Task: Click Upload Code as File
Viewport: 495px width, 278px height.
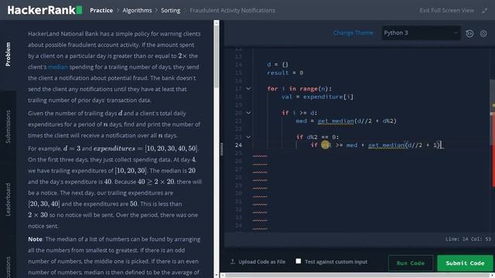Action: [x=261, y=262]
